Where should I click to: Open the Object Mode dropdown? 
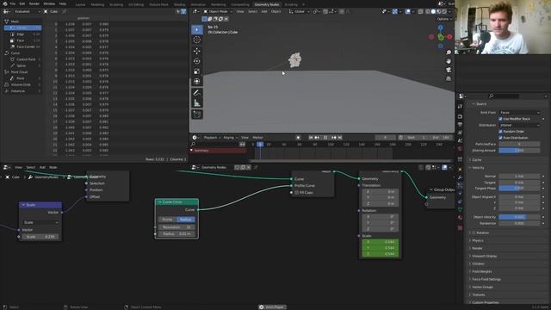coord(218,11)
